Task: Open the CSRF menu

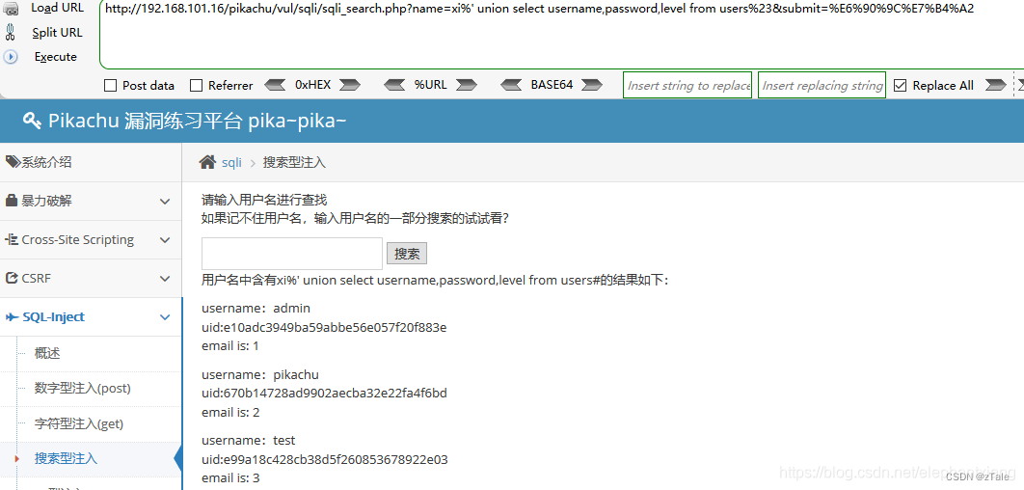Action: (x=91, y=279)
